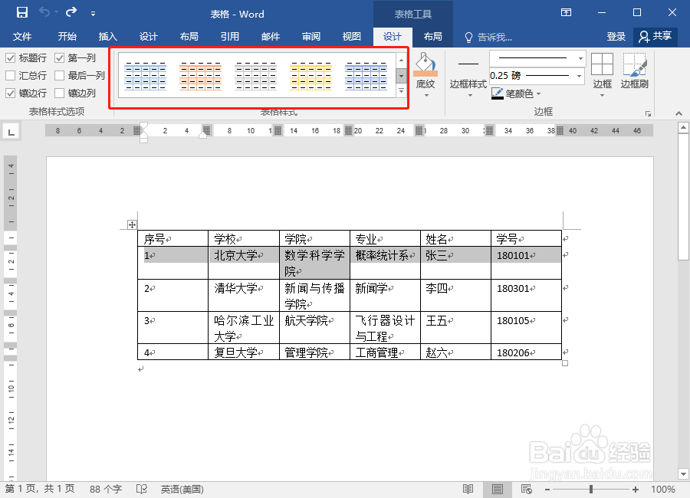Click the tab selector L button
This screenshot has height=498, width=690.
pyautogui.click(x=11, y=131)
